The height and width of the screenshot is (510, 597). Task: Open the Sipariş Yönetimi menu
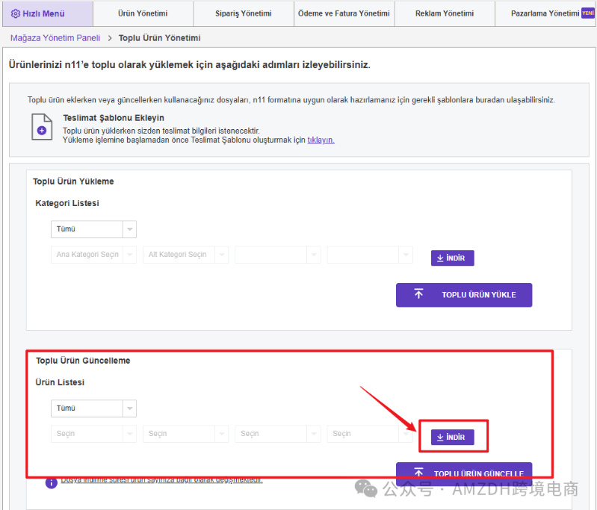tap(244, 13)
